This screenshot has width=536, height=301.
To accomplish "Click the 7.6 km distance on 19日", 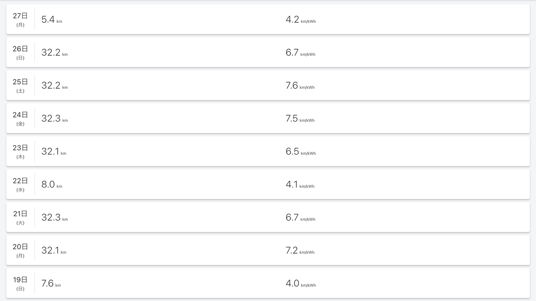I will (51, 284).
